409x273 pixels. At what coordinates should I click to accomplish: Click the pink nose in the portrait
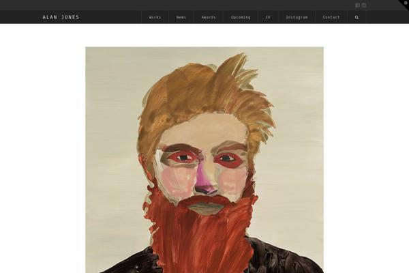pyautogui.click(x=206, y=182)
